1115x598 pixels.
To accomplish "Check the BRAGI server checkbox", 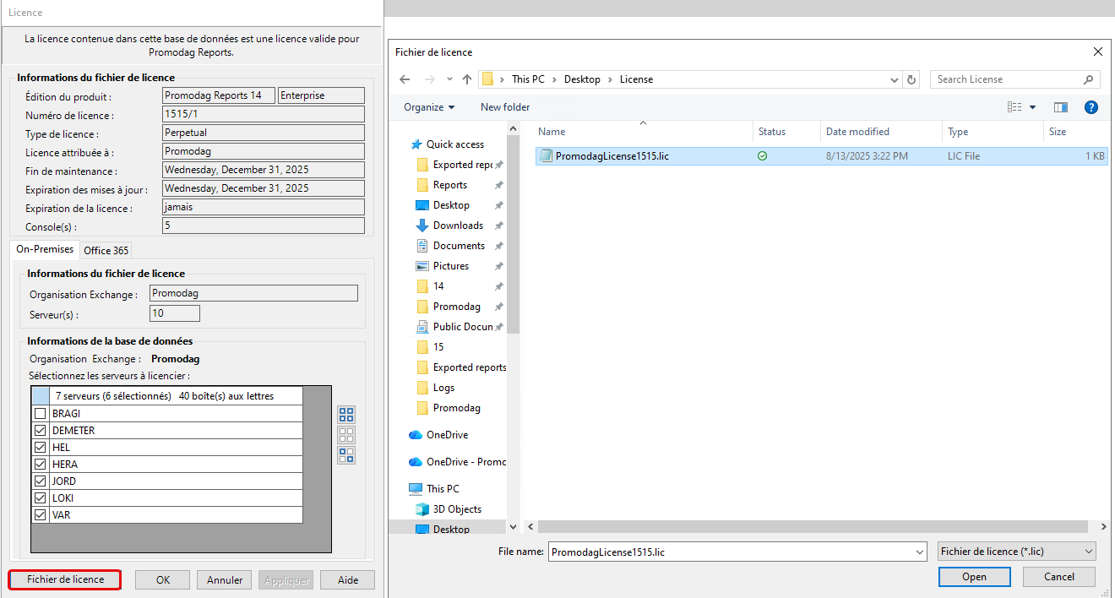I will click(40, 414).
